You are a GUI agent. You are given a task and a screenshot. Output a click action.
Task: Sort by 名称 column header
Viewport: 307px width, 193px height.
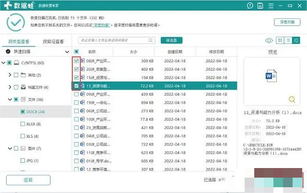click(x=92, y=52)
